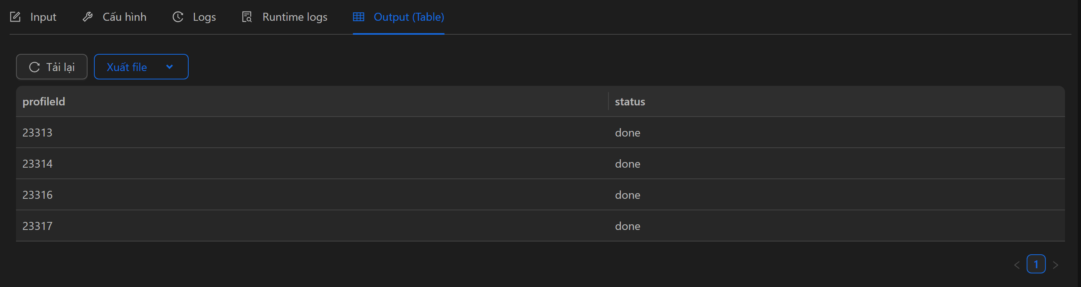The width and height of the screenshot is (1081, 287).
Task: Click the profileId column header
Action: [x=44, y=102]
